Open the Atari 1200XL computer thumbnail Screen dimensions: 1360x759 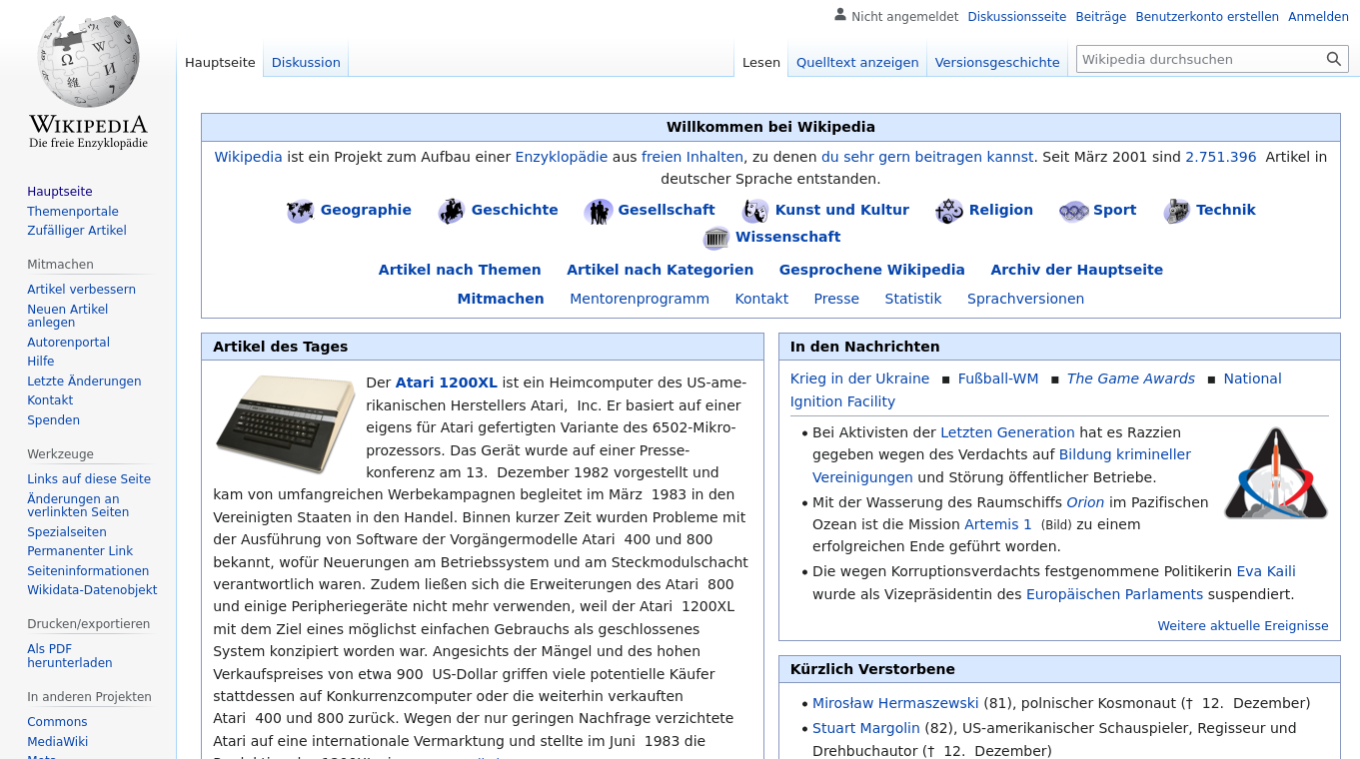(x=285, y=423)
